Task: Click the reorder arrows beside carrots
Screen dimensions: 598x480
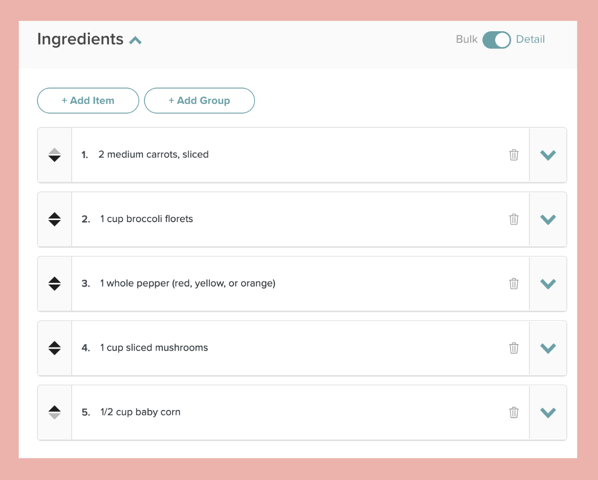Action: [x=54, y=155]
